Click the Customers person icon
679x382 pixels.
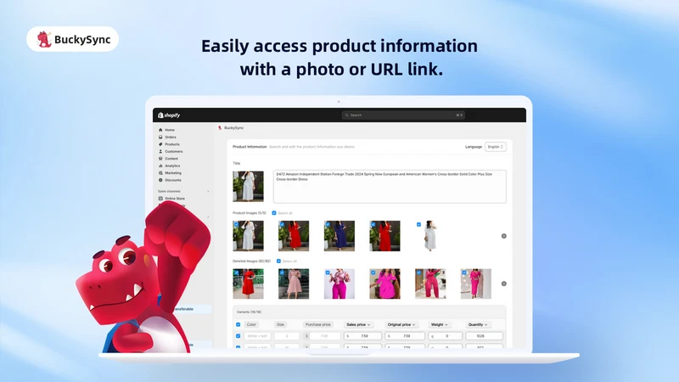(160, 152)
